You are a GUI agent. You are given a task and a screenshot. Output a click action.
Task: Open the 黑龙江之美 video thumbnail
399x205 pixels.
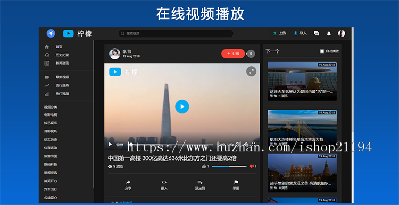click(302, 173)
